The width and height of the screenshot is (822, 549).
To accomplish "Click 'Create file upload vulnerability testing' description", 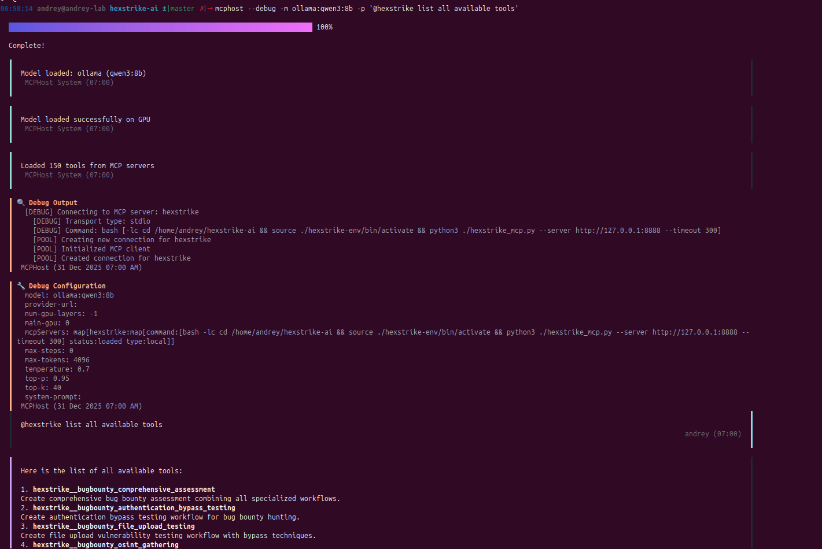I will (168, 536).
